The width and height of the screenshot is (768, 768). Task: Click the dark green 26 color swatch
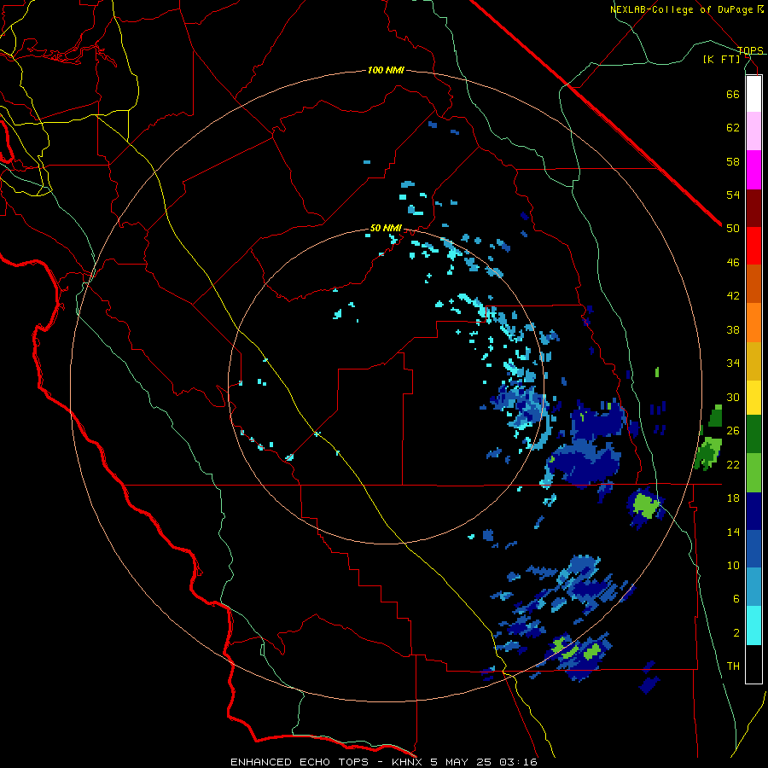753,434
